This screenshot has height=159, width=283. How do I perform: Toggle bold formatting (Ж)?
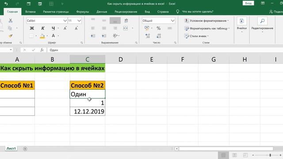tap(32, 28)
